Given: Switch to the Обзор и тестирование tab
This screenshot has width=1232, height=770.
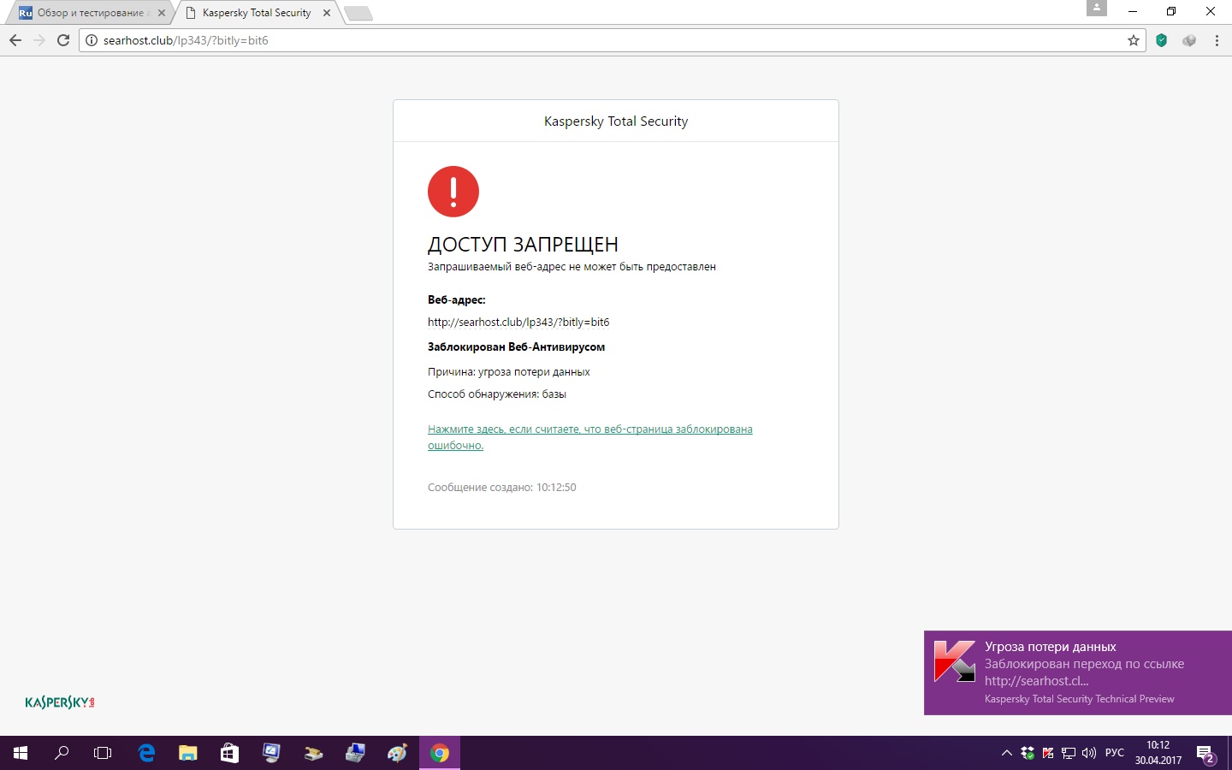Looking at the screenshot, I should pos(91,13).
